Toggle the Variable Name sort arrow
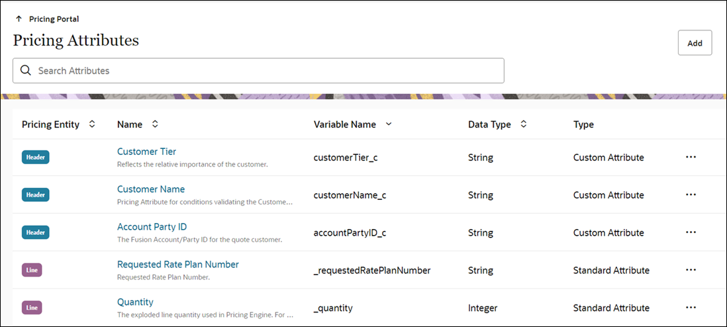Viewport: 727px width, 327px height. [x=389, y=124]
